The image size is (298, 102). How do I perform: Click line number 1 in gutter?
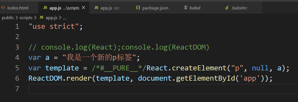[17, 26]
